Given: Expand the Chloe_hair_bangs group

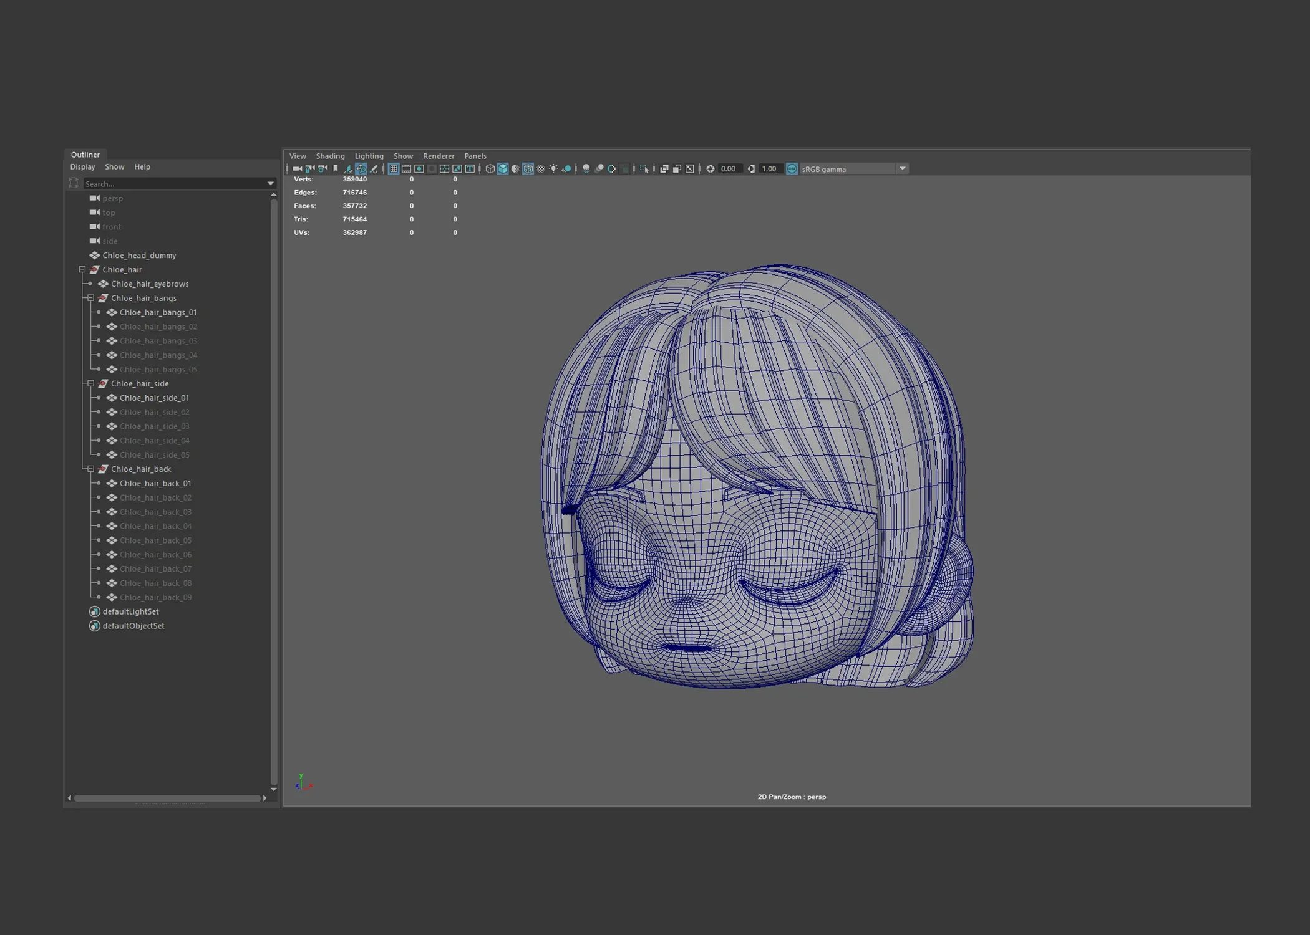Looking at the screenshot, I should [90, 297].
